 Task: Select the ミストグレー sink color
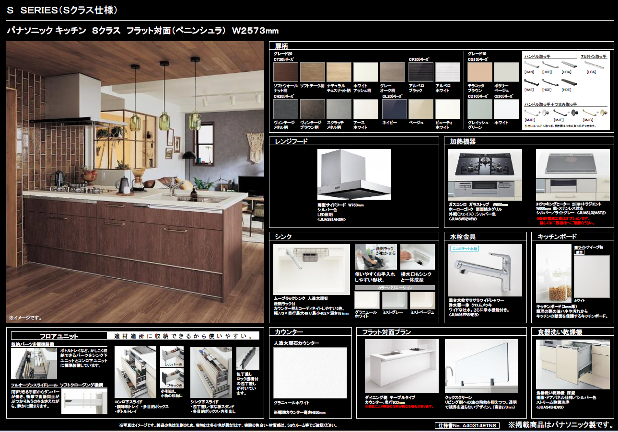(x=395, y=300)
